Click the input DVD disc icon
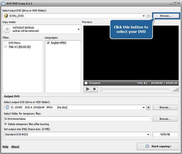Viewport: 182px width, 154px height. coord(6,16)
